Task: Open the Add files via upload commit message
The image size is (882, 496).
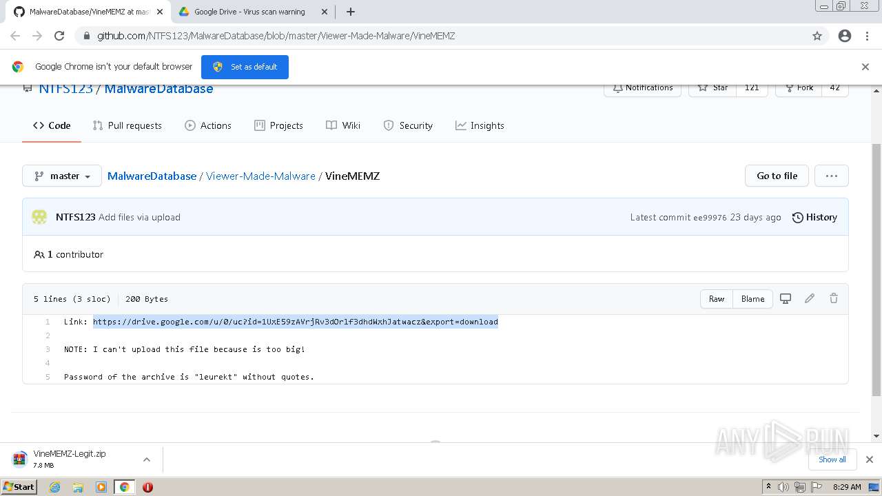Action: [139, 217]
